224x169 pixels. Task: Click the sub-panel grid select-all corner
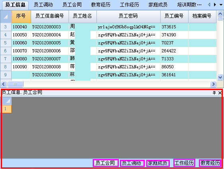6,101
